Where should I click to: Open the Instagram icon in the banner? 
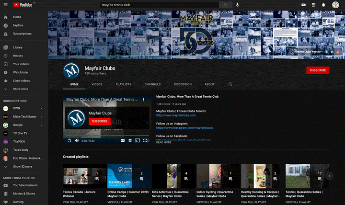point(338,52)
